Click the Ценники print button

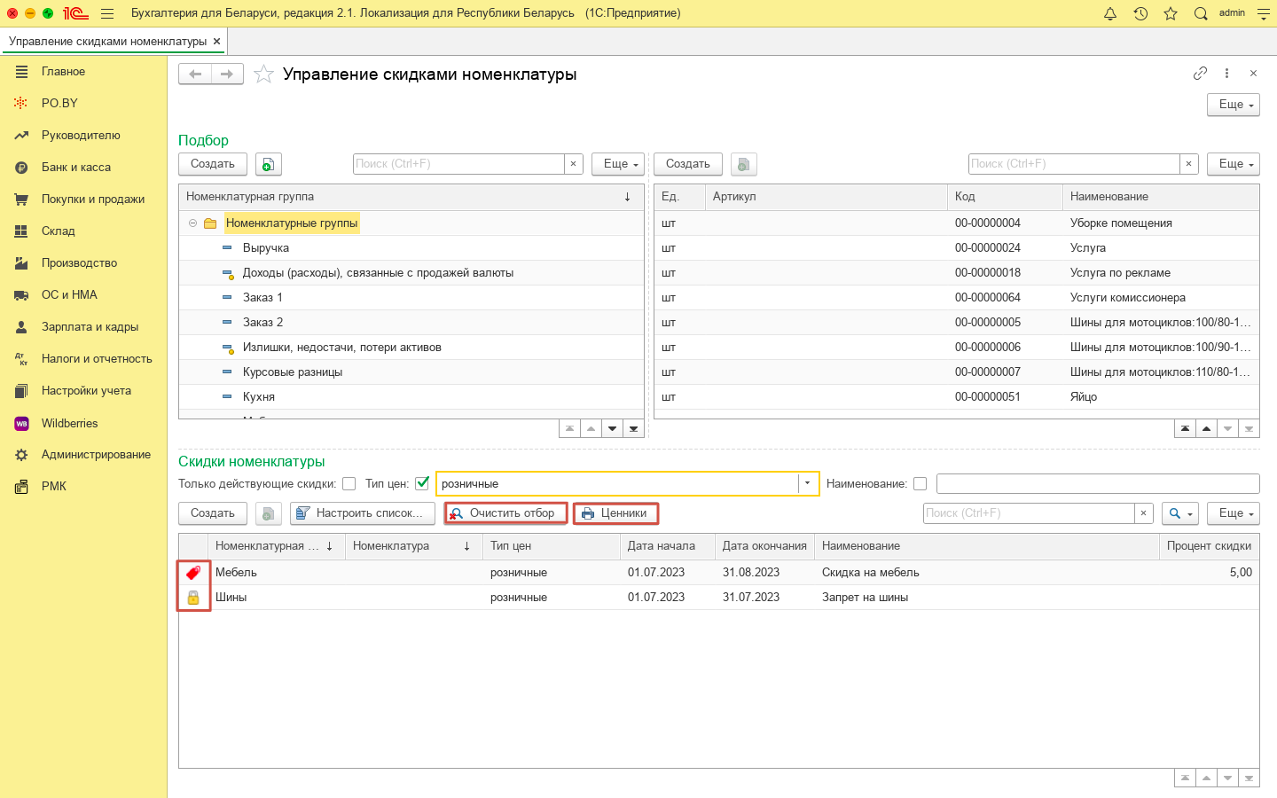[615, 513]
